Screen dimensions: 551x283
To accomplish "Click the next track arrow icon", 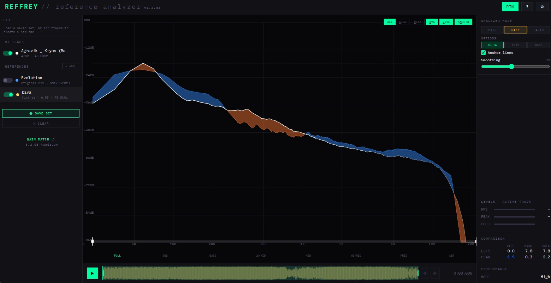I will 435,273.
